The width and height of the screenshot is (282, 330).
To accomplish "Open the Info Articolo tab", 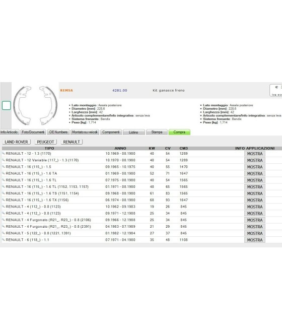I will click(x=9, y=132).
